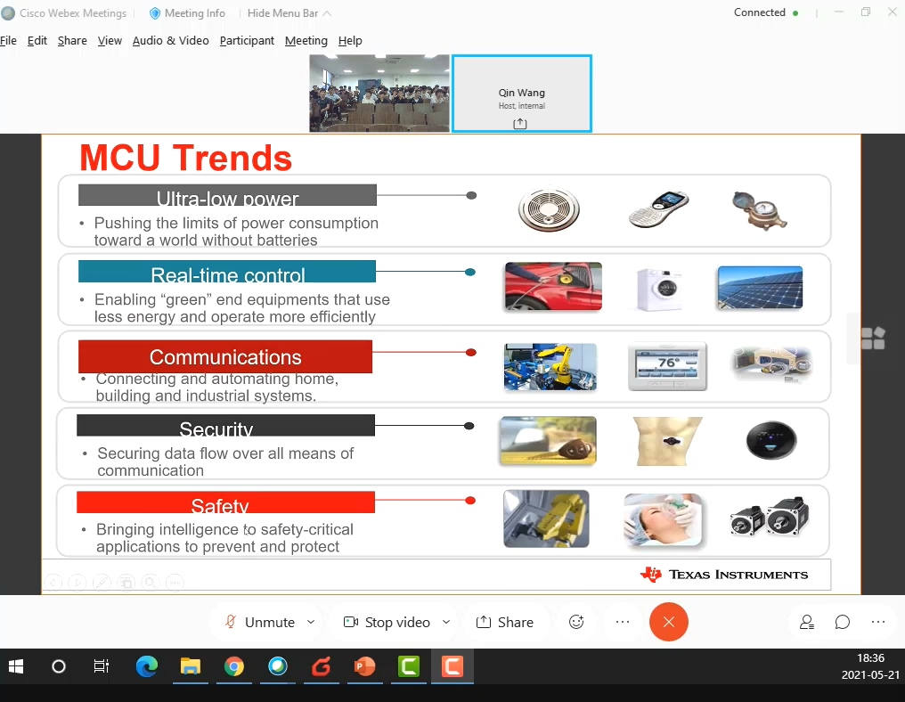Hide Menu Bar toggle at top
Screen dimensions: 905x702
(x=289, y=13)
